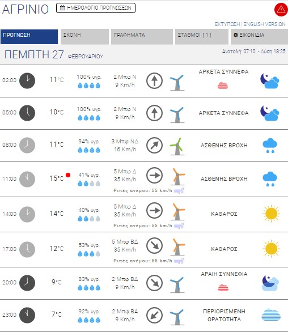This screenshot has width=288, height=332.
Task: Click the red weather warning triangle icon
Action: click(x=281, y=10)
